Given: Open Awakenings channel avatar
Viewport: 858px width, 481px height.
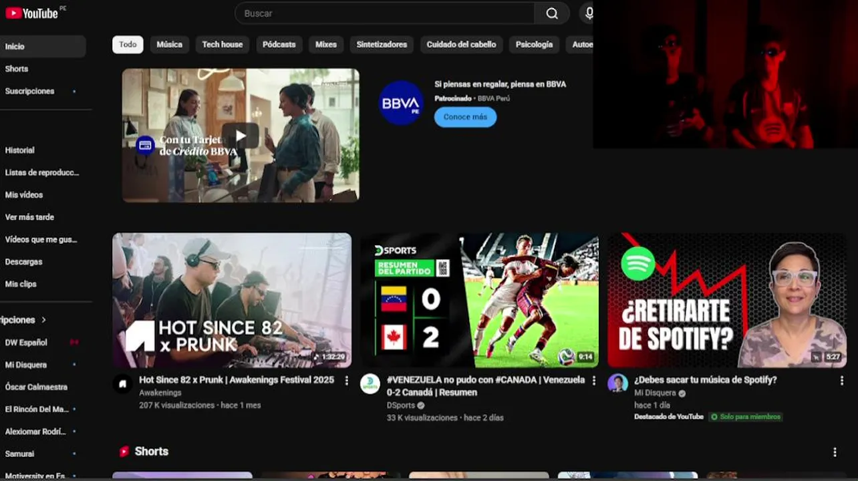Looking at the screenshot, I should tap(122, 383).
